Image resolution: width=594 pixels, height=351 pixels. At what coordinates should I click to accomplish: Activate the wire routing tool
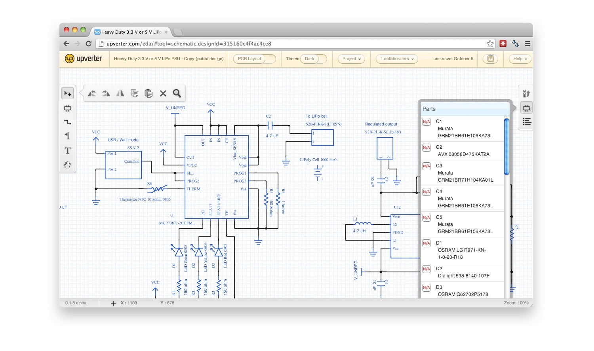[x=67, y=122]
